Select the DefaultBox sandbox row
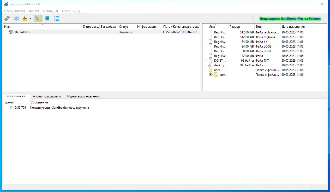The image size is (330, 192). pyautogui.click(x=101, y=32)
